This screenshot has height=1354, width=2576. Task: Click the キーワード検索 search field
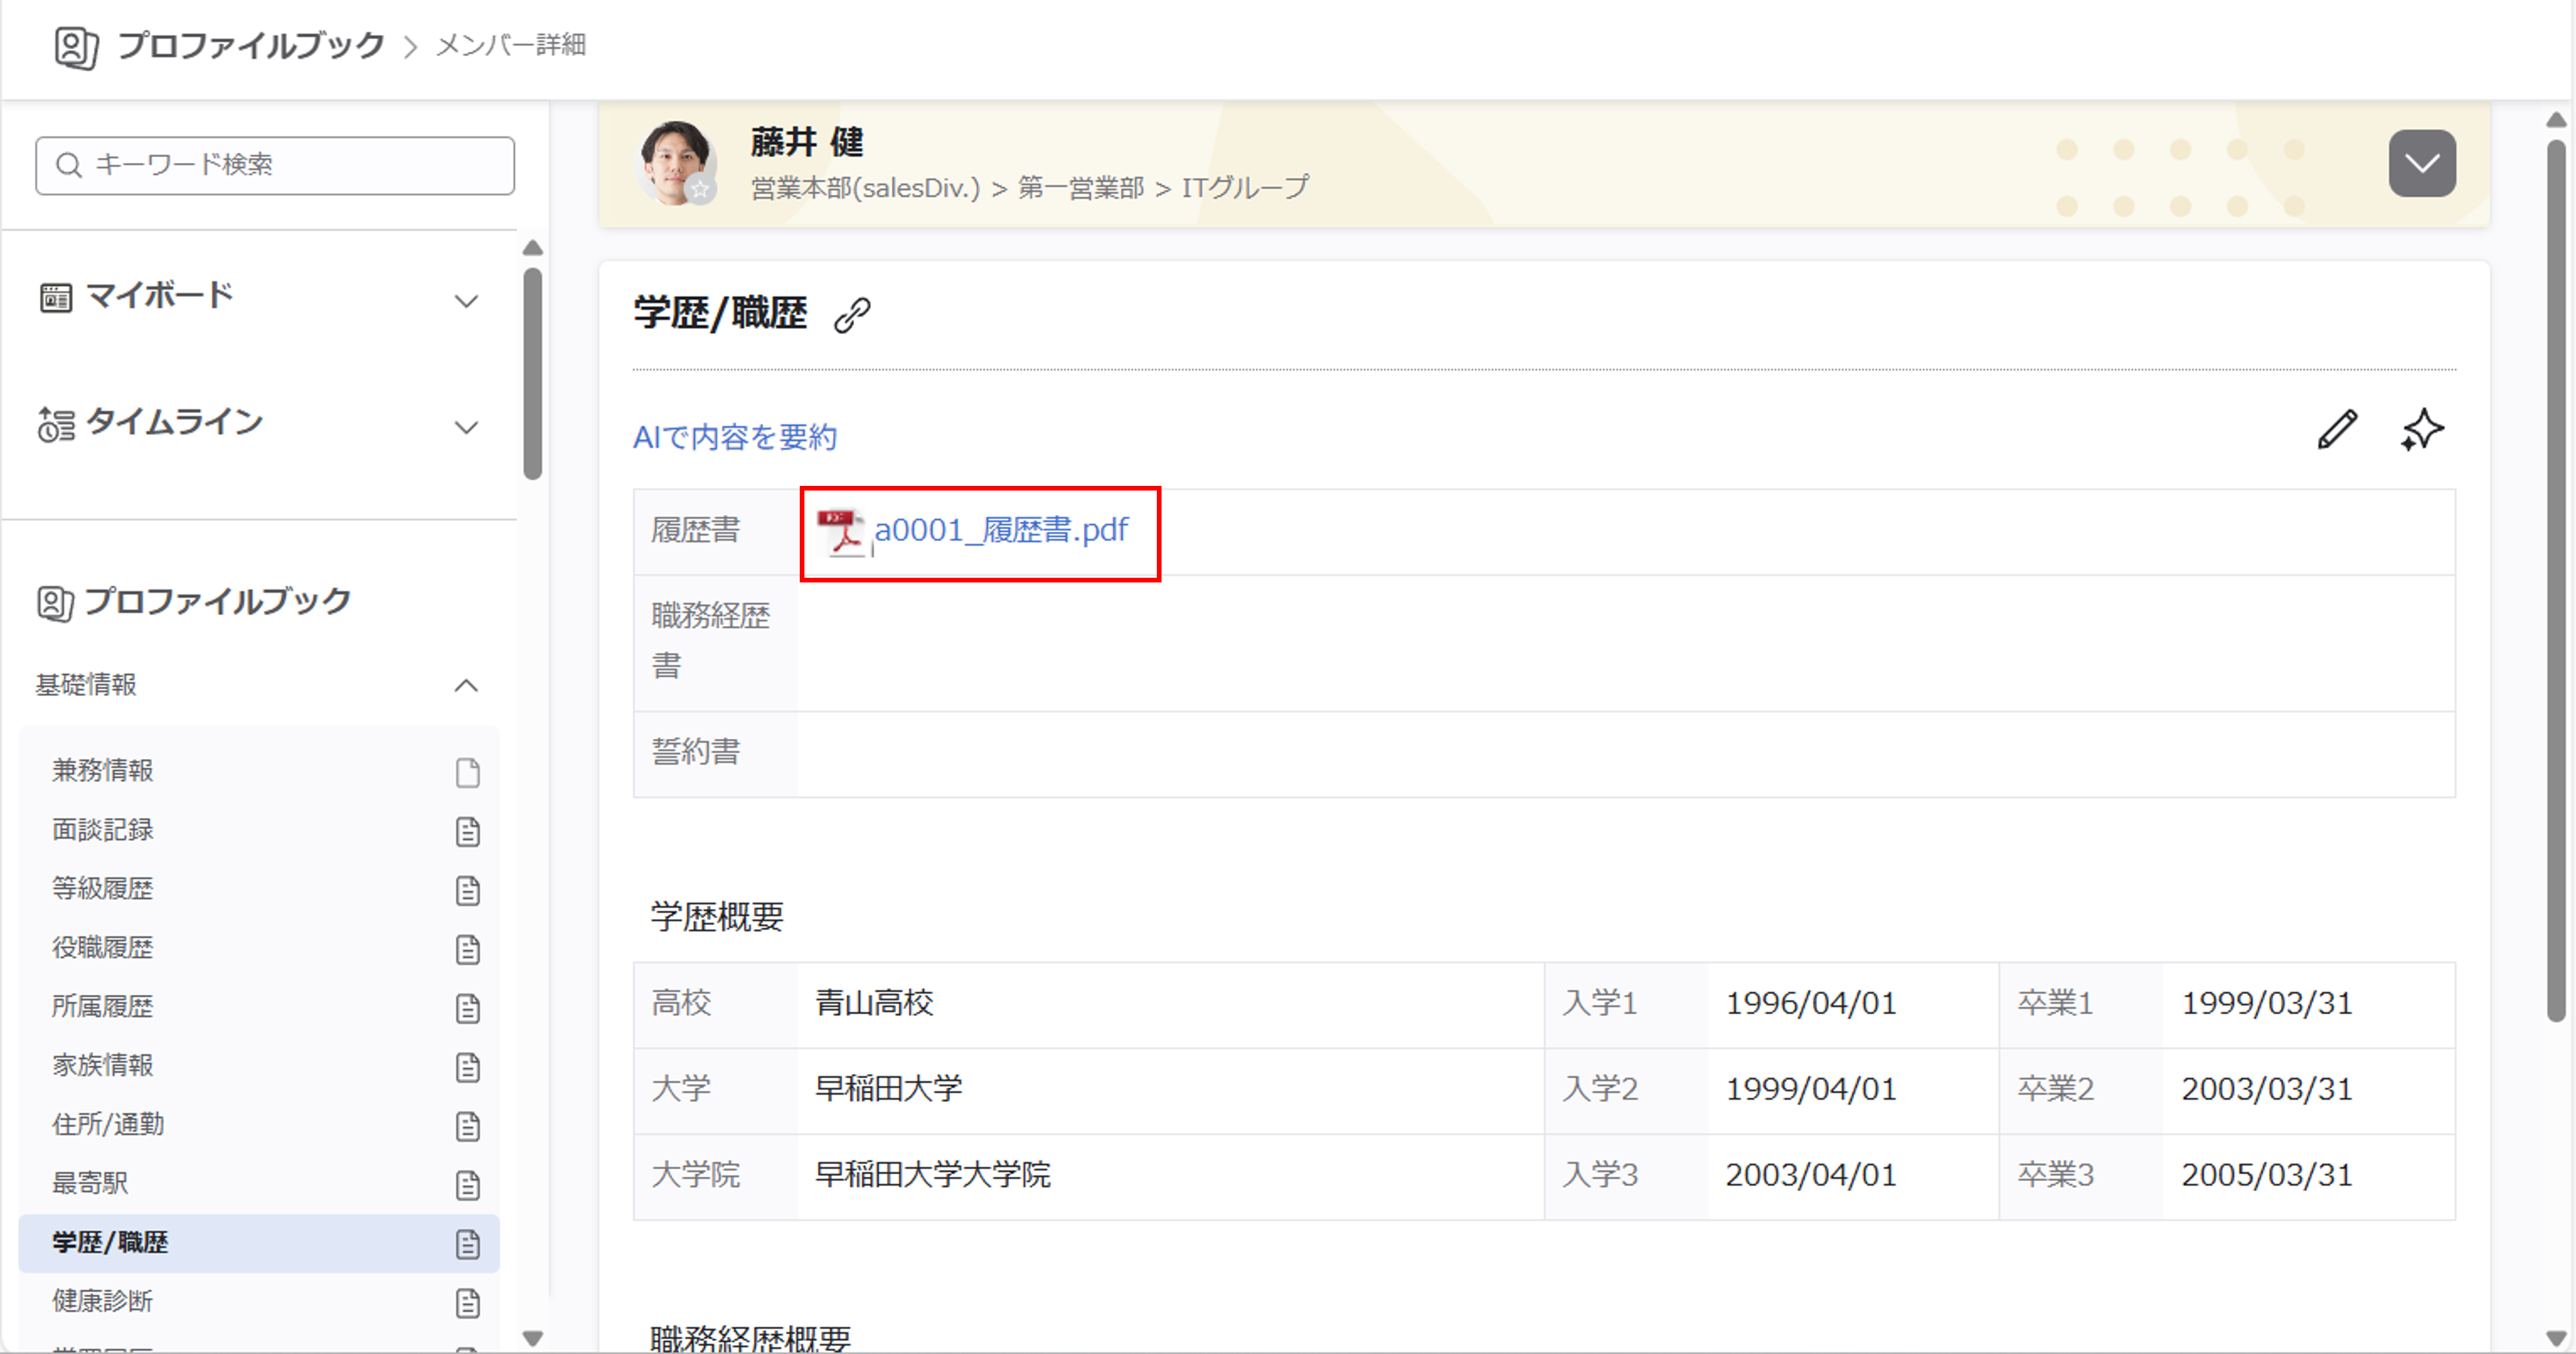tap(275, 165)
